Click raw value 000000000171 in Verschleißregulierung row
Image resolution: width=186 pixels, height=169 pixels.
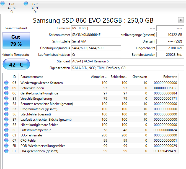(166, 99)
